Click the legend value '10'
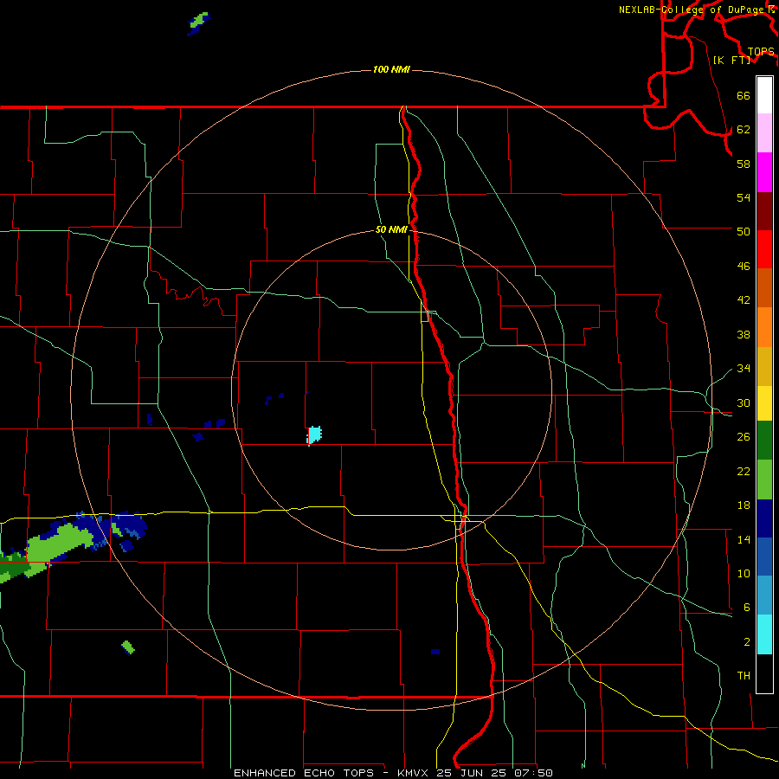The image size is (779, 779). 744,573
